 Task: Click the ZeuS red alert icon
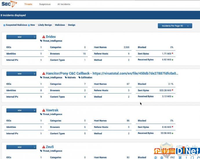click(x=43, y=147)
